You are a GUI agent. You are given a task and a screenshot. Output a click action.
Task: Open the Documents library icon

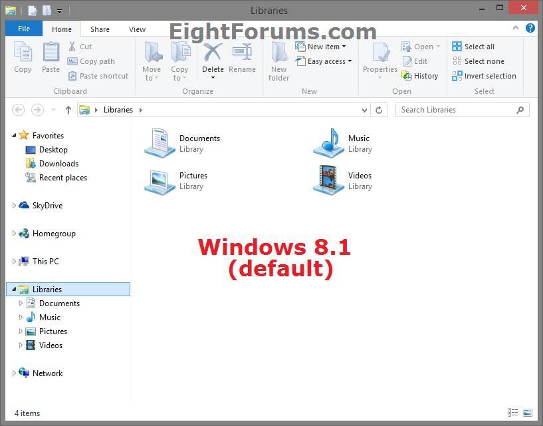coord(160,142)
